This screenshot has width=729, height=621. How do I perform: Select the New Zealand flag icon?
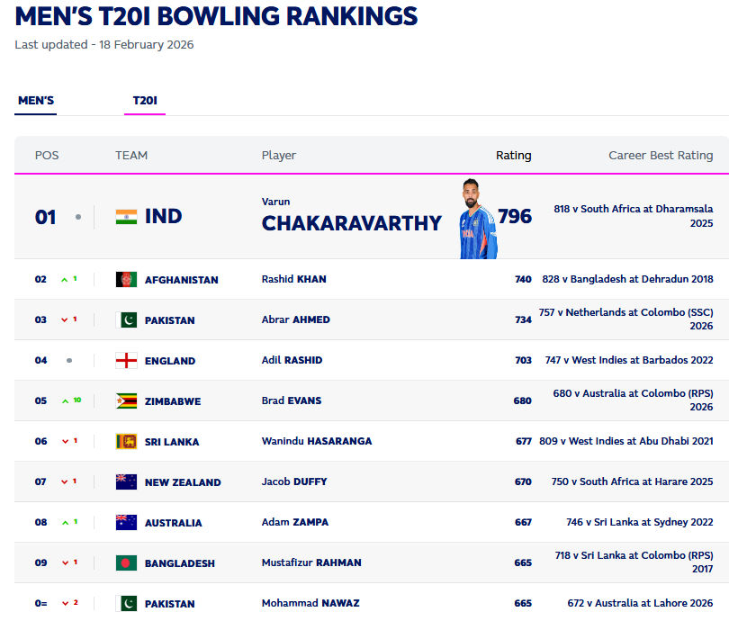pyautogui.click(x=127, y=481)
